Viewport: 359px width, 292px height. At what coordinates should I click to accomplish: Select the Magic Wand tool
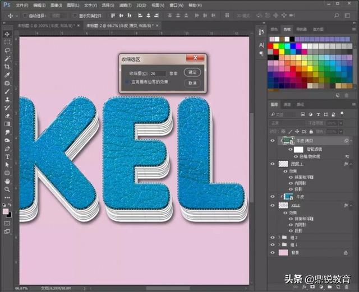pyautogui.click(x=7, y=59)
